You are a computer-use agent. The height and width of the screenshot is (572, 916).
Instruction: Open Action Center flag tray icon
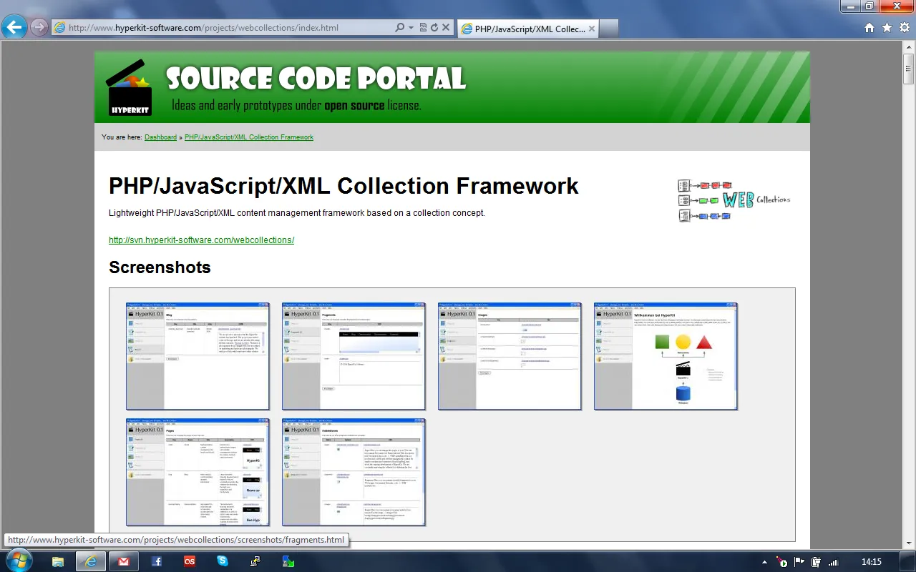pos(799,563)
